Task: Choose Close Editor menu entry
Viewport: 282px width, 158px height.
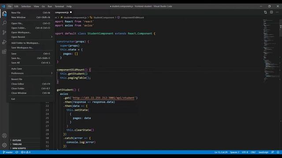Action: [31, 84]
